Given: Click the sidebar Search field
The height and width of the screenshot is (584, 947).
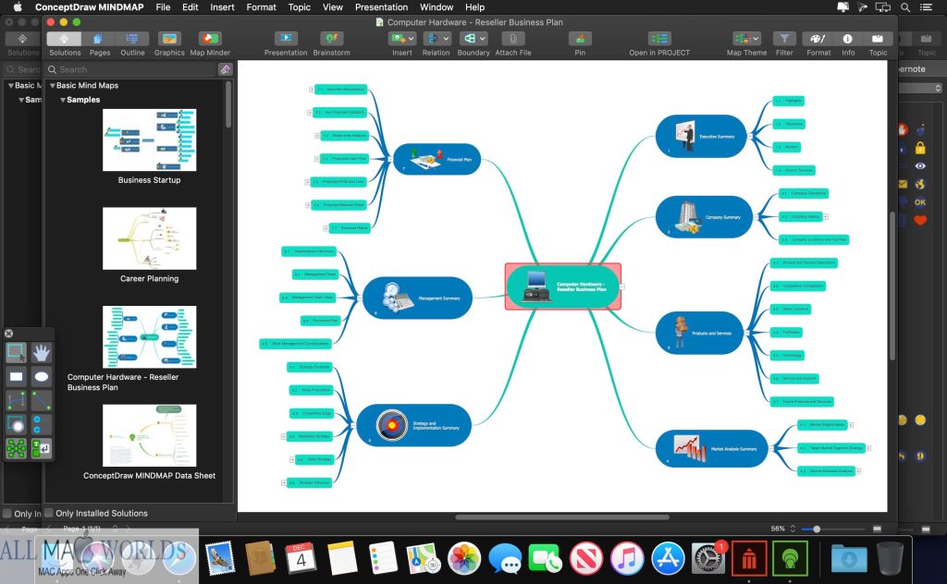Looking at the screenshot, I should tap(131, 69).
